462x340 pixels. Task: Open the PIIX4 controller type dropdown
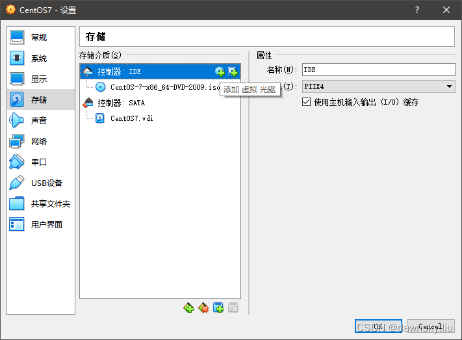pos(379,86)
